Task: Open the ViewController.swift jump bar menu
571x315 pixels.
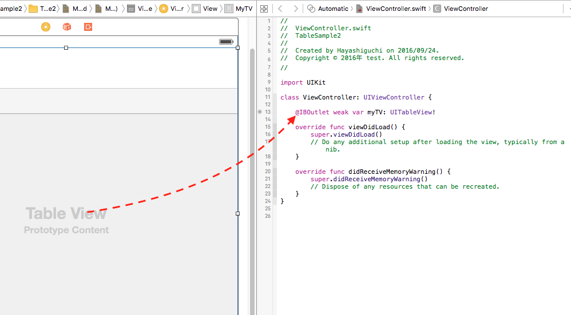Action: [395, 9]
